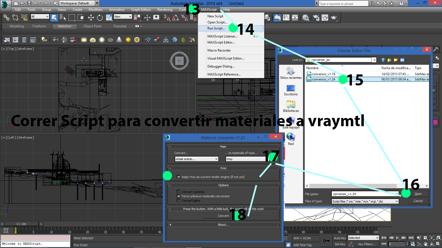The image size is (442, 248).
Task: Open the Time Configuration icon
Action: (x=413, y=244)
